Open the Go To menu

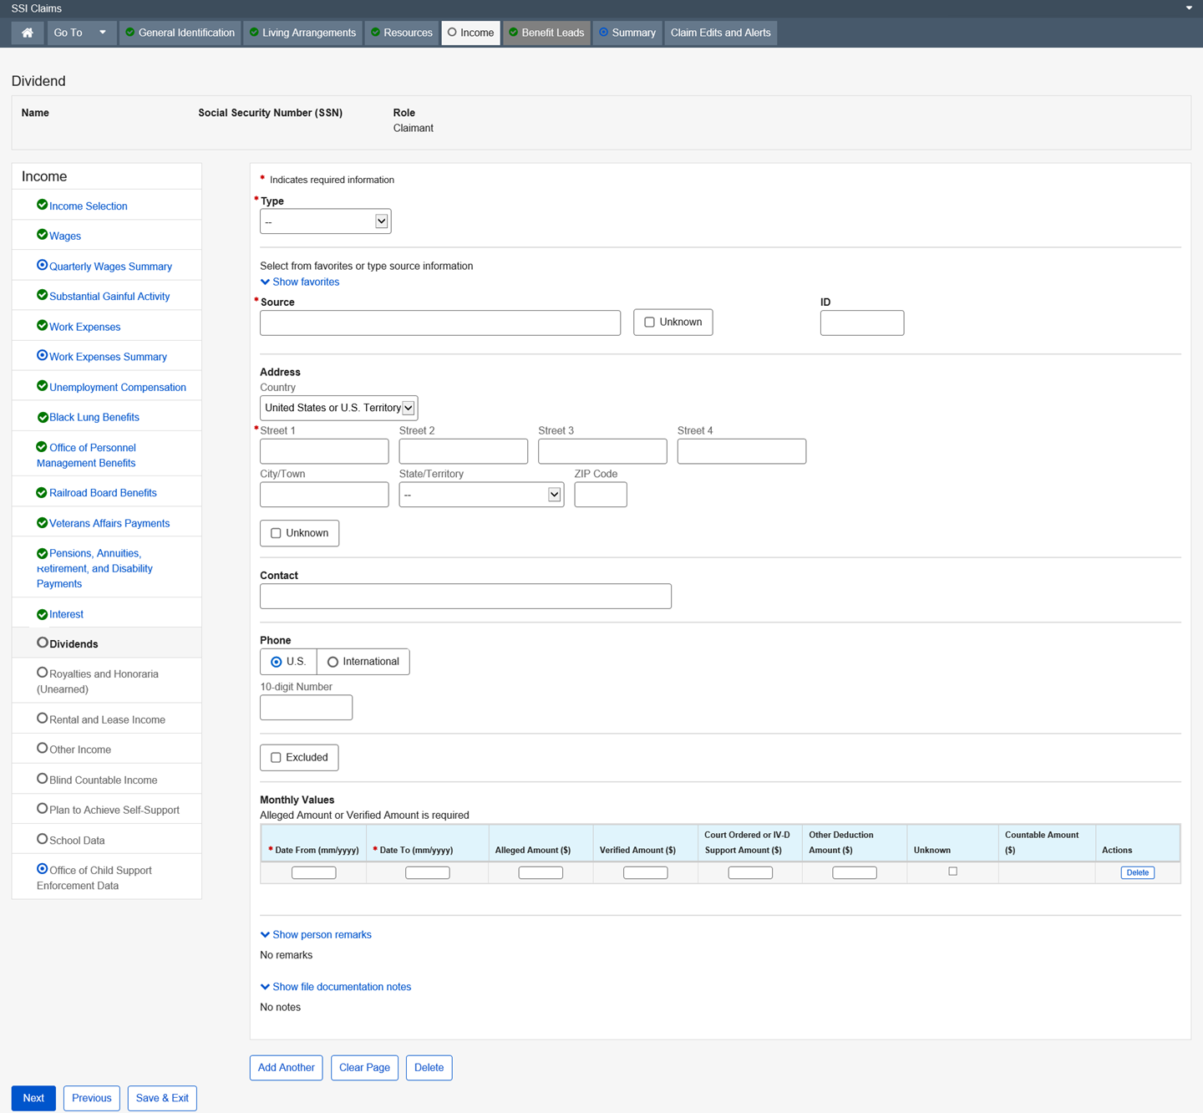pos(80,33)
